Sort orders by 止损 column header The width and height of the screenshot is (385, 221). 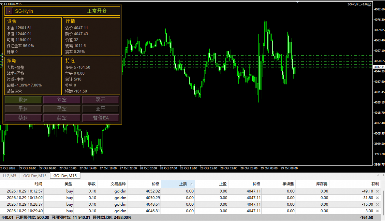178,184
